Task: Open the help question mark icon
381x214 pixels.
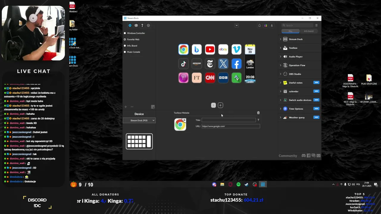Action: point(142,26)
